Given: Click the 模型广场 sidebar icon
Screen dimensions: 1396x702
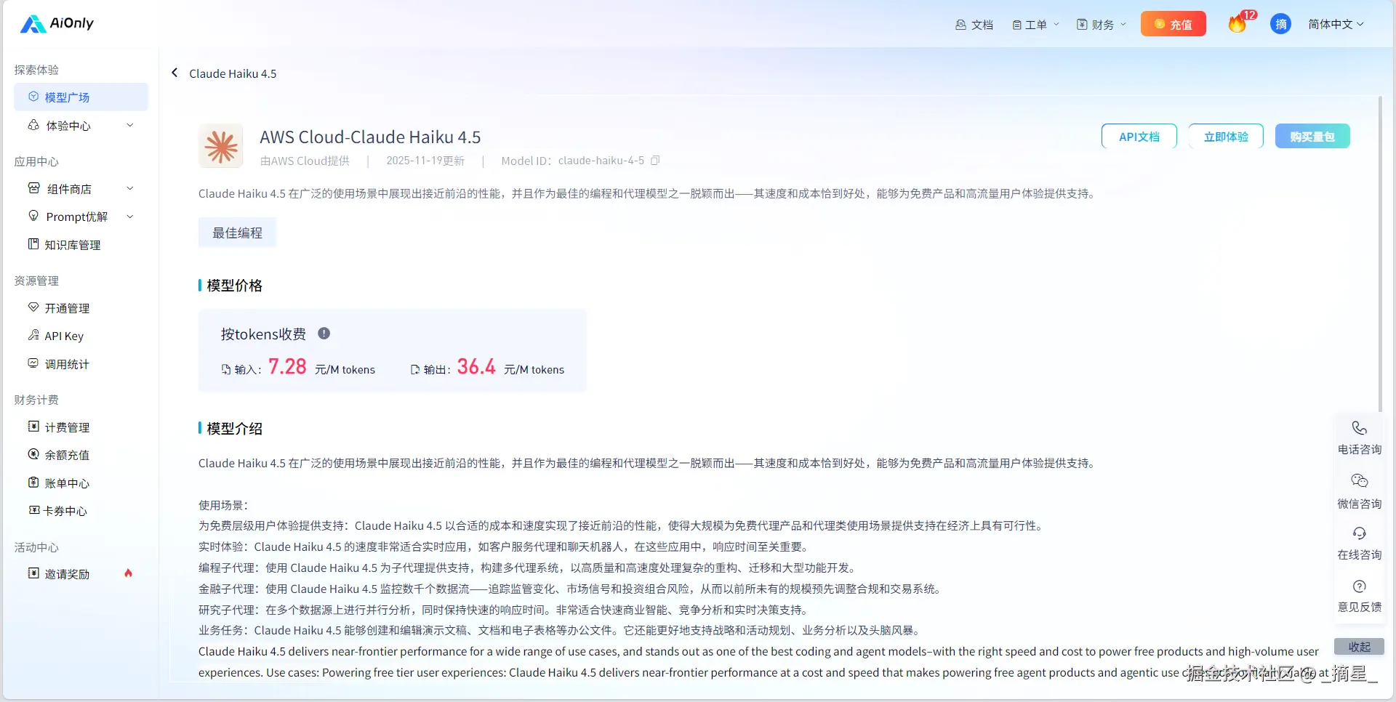Looking at the screenshot, I should coord(33,97).
